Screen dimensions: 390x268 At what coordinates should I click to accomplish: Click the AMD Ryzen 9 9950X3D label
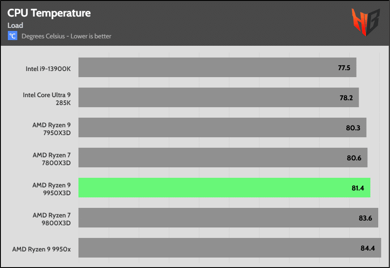51,189
